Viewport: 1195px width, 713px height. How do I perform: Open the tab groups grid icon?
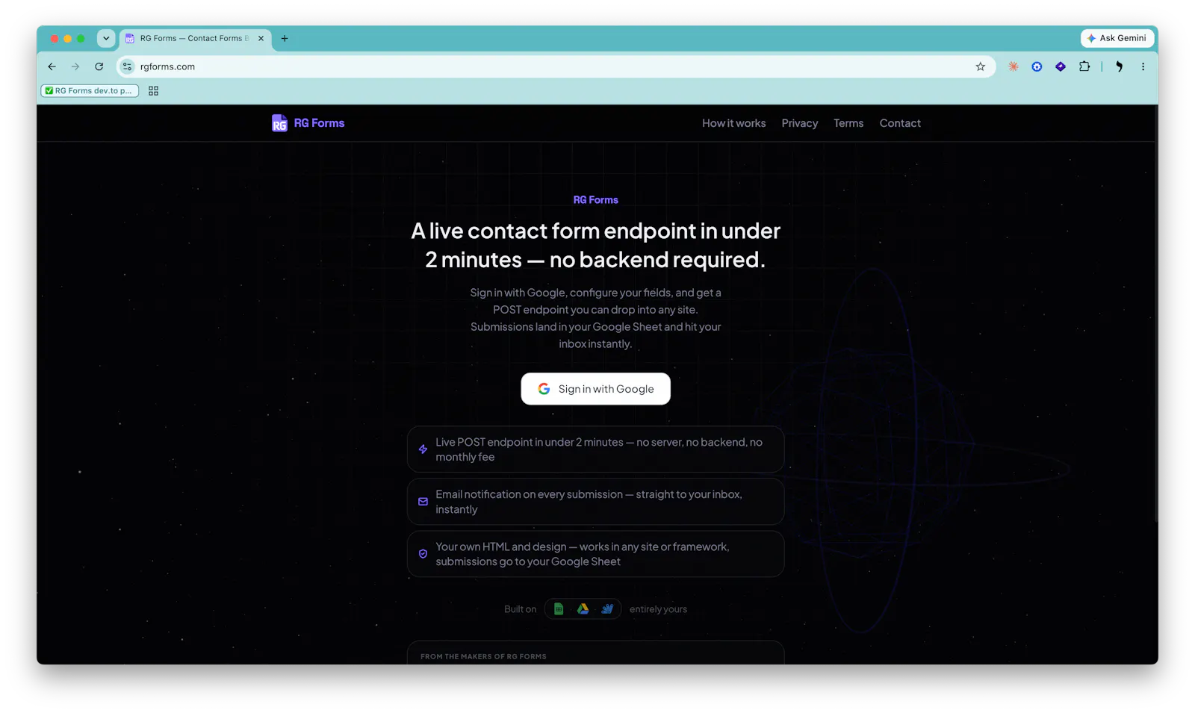click(153, 90)
